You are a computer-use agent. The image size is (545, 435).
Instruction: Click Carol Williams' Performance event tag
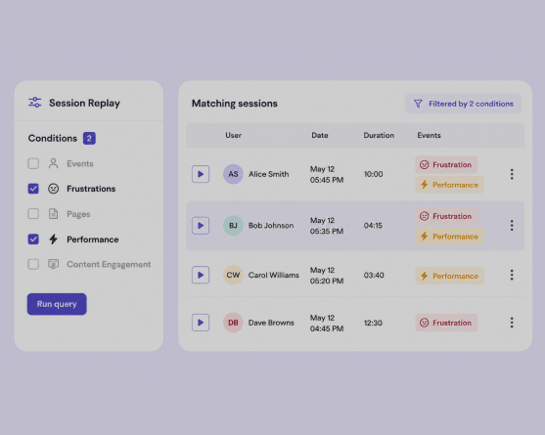[449, 276]
